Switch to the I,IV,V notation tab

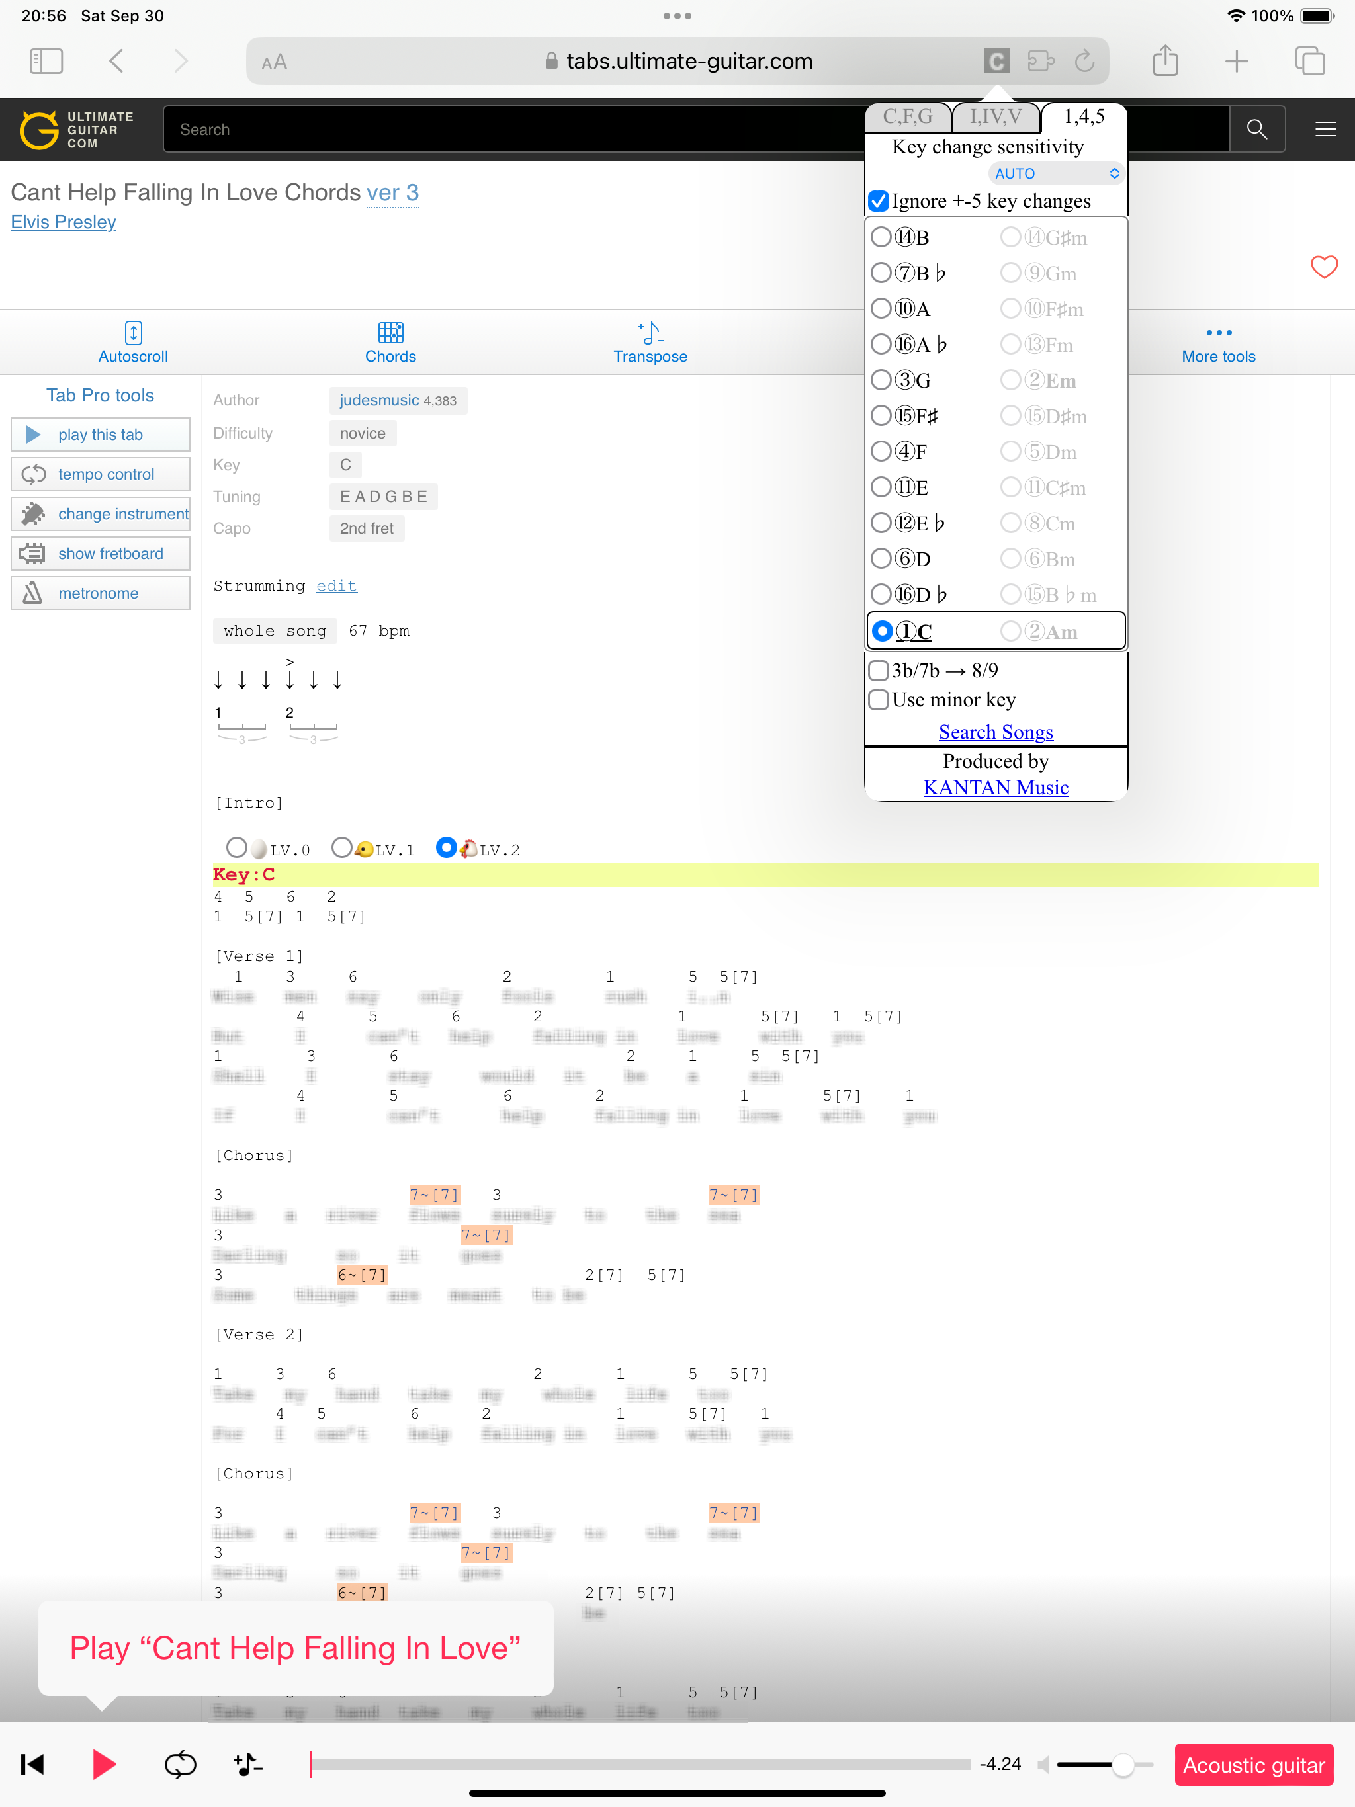pyautogui.click(x=996, y=117)
